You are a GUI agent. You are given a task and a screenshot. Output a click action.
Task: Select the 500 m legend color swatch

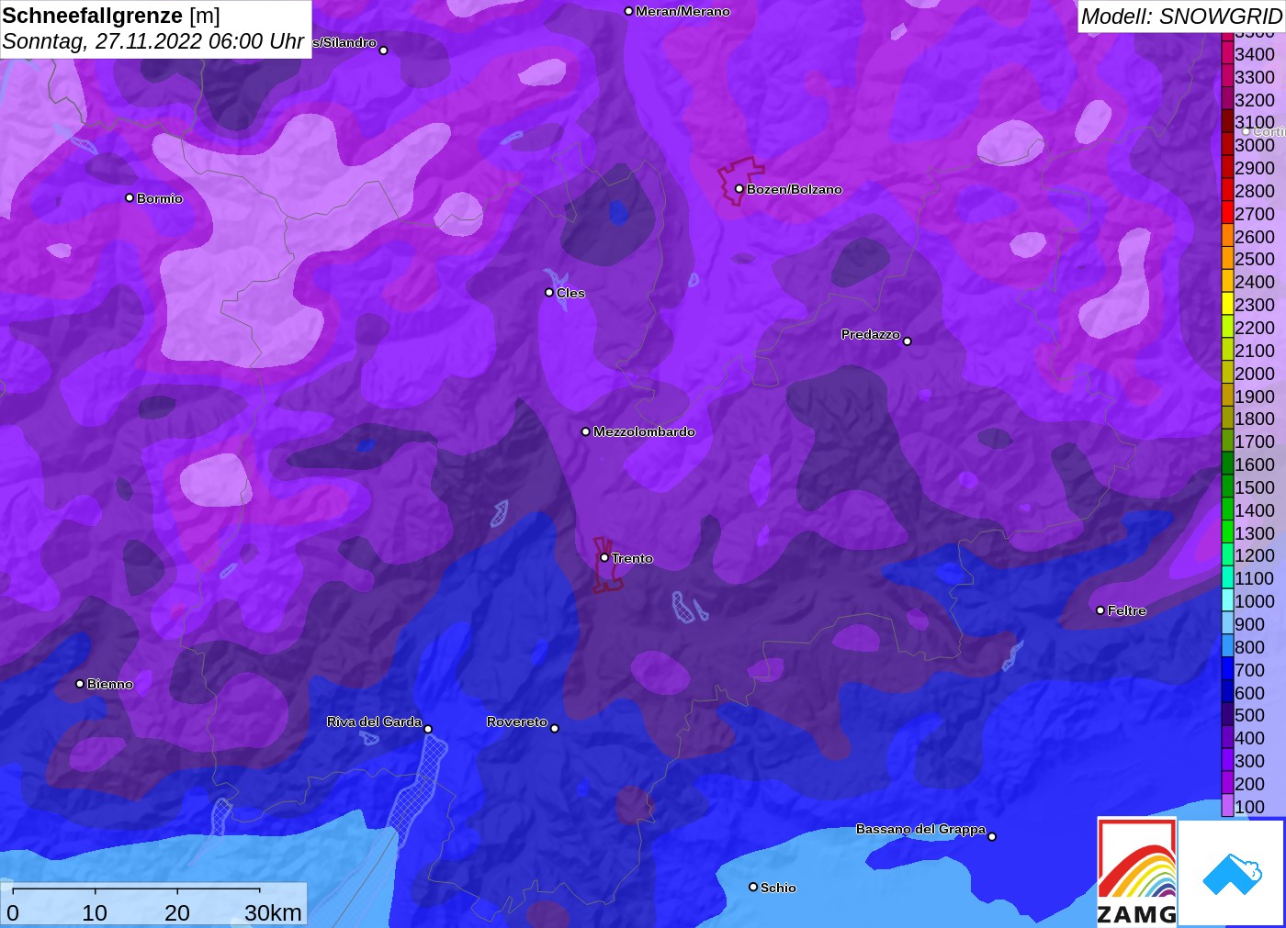(1227, 714)
